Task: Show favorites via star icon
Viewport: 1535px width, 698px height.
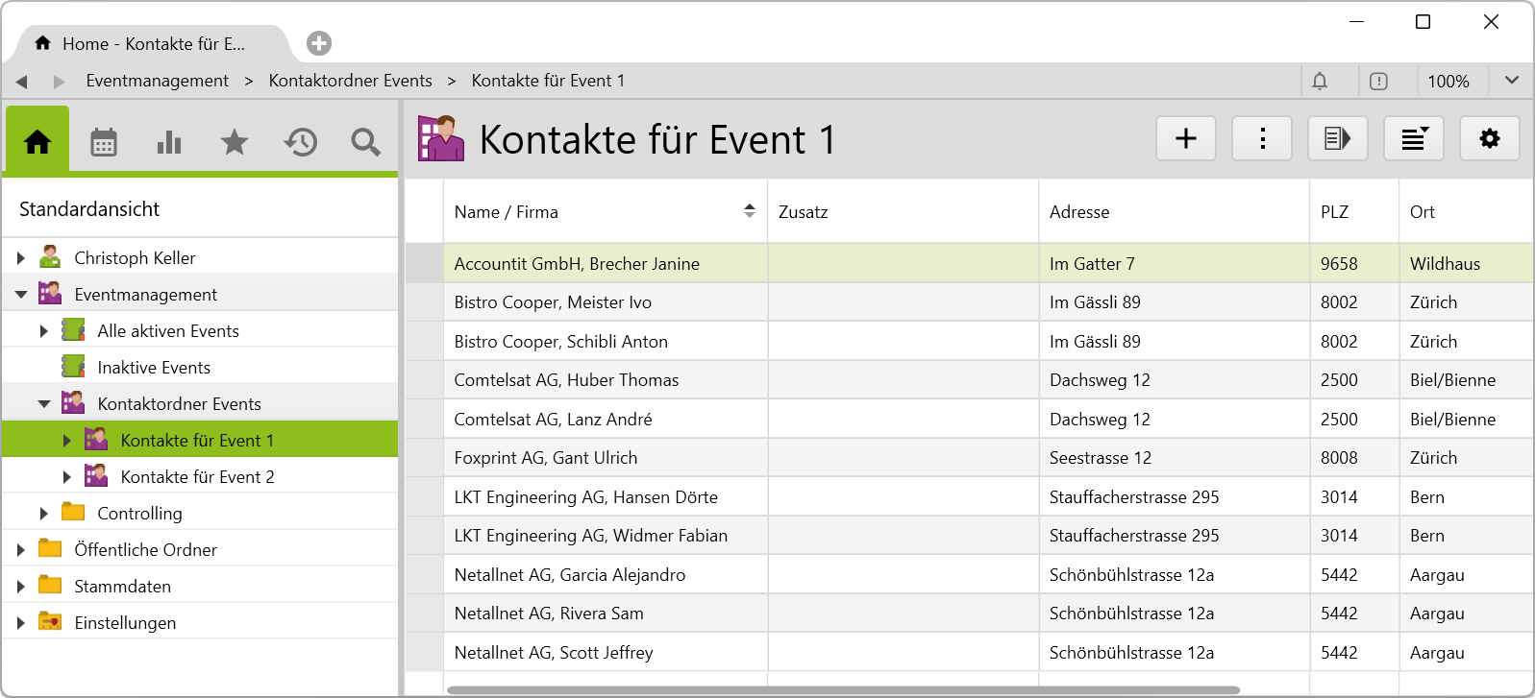Action: click(x=235, y=142)
